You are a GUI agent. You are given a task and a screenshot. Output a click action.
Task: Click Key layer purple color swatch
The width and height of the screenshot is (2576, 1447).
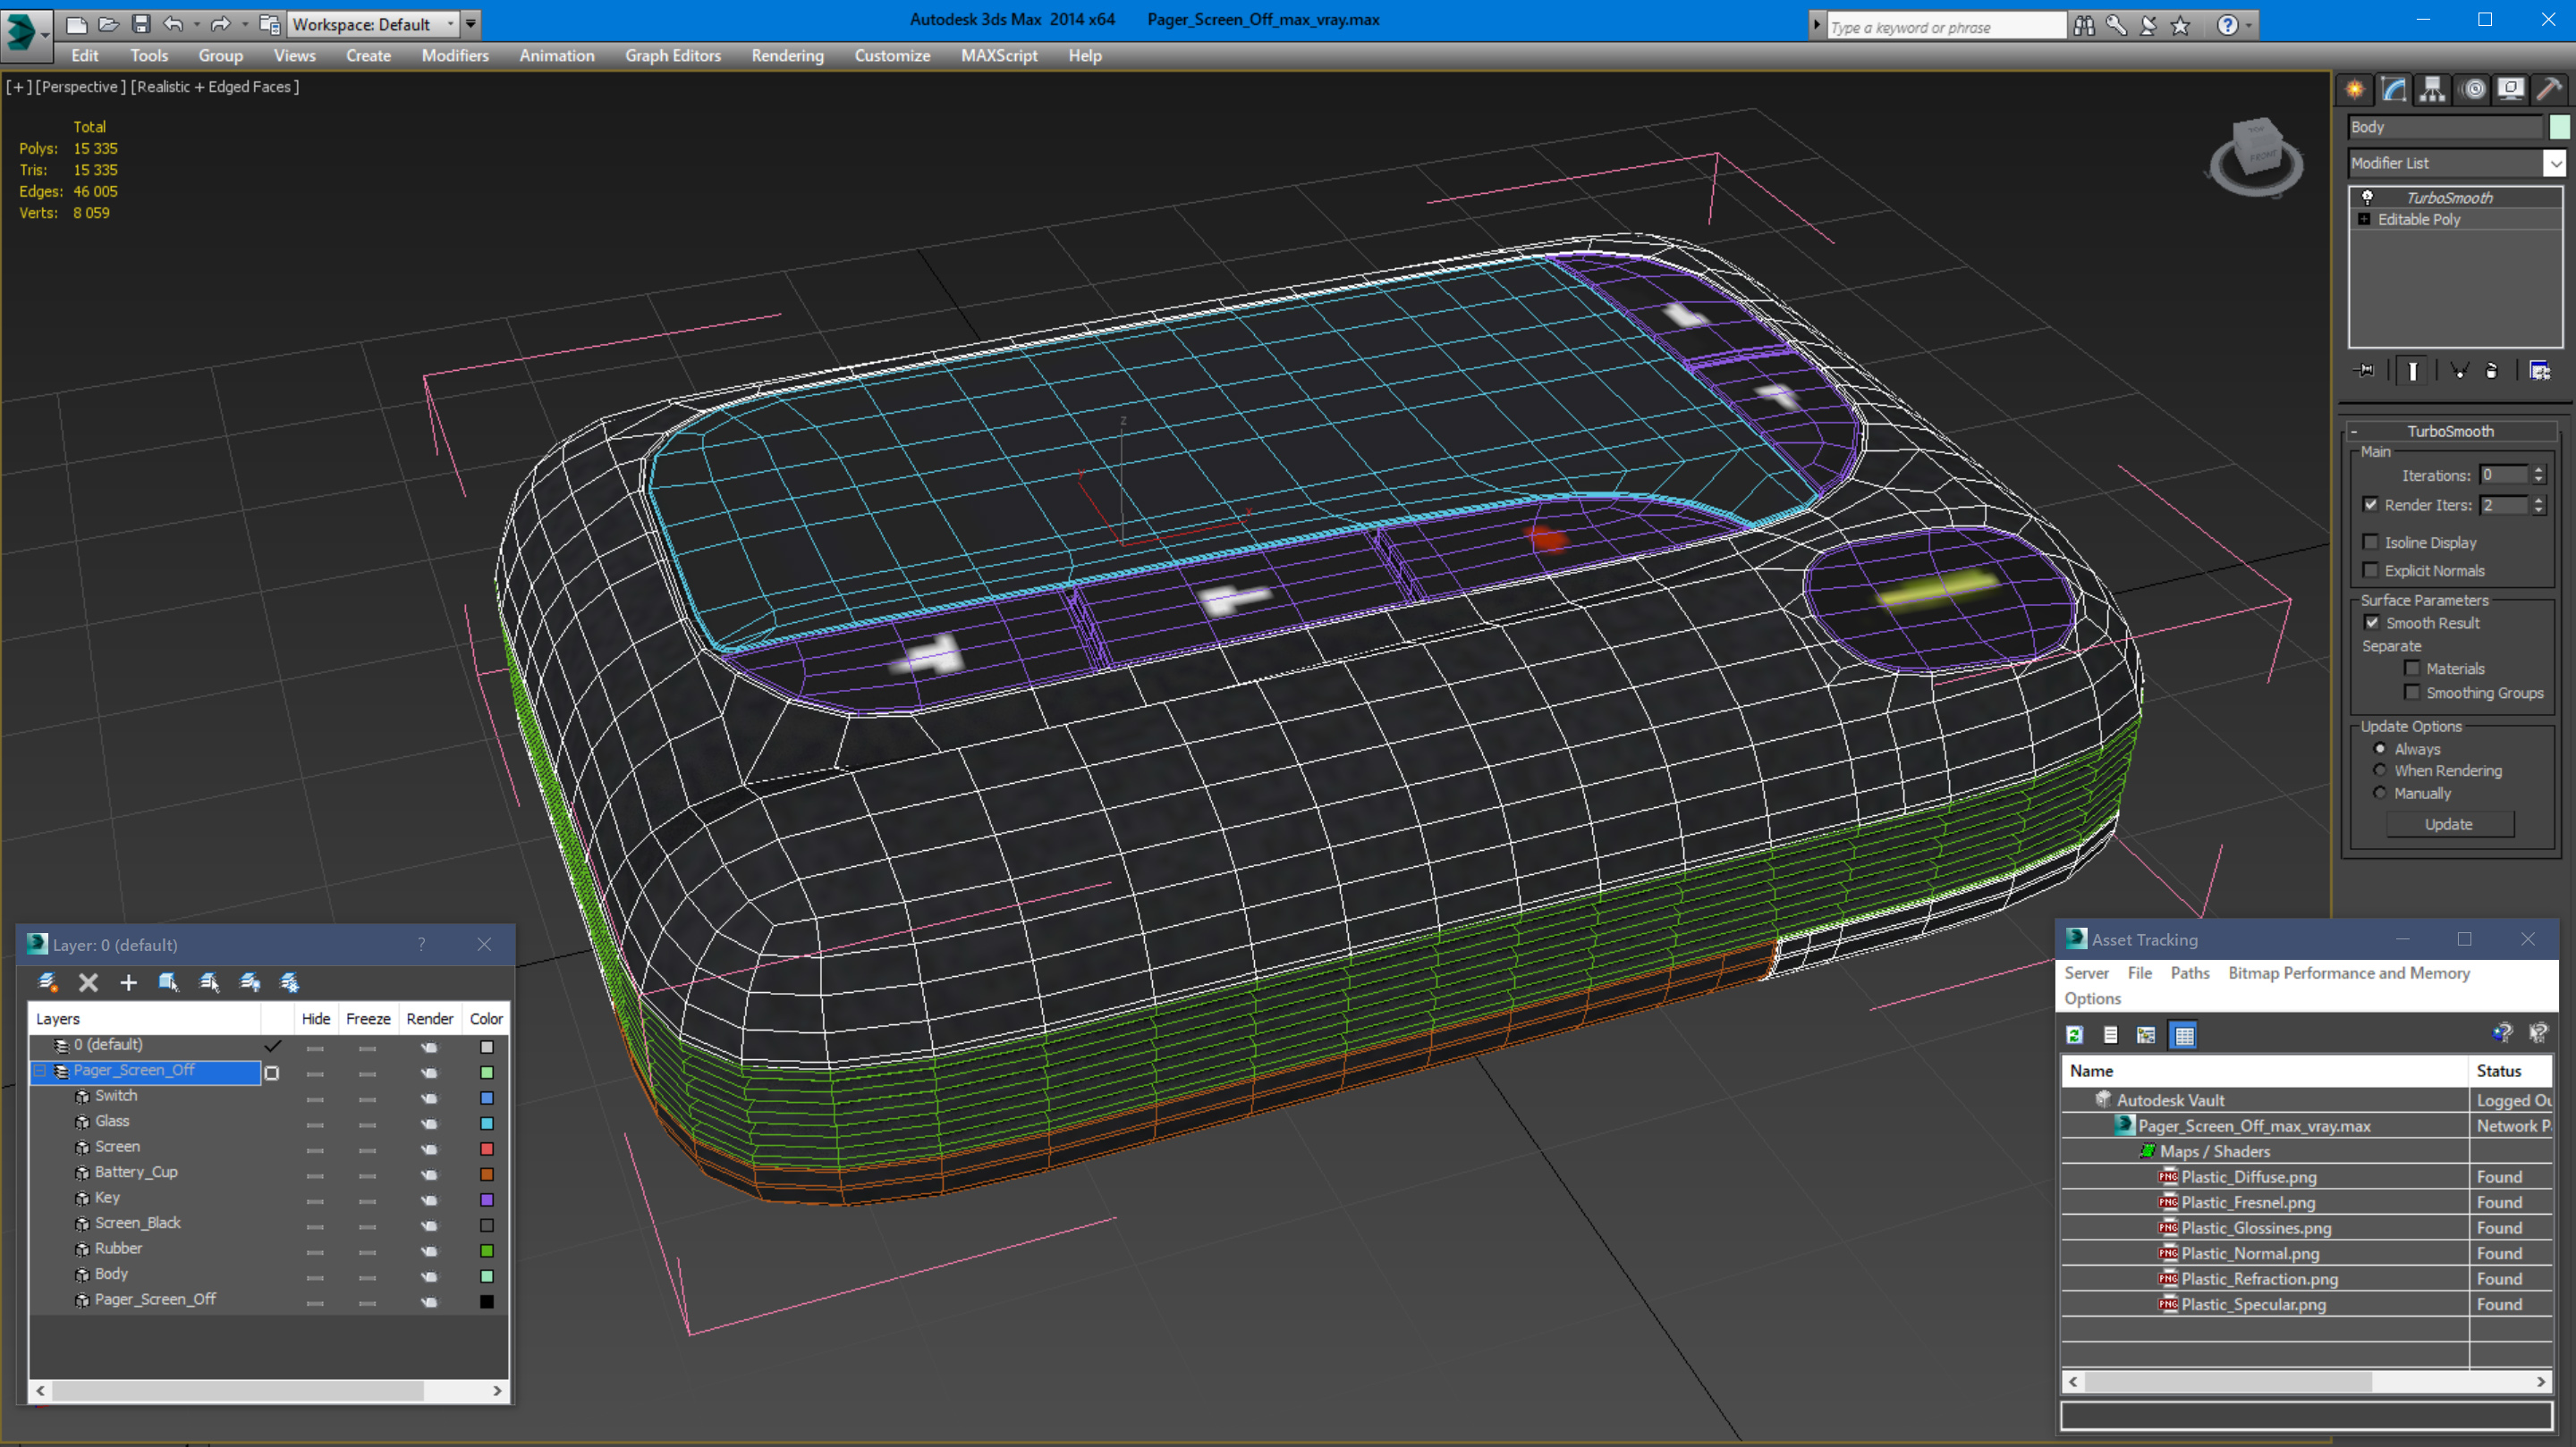pyautogui.click(x=487, y=1200)
